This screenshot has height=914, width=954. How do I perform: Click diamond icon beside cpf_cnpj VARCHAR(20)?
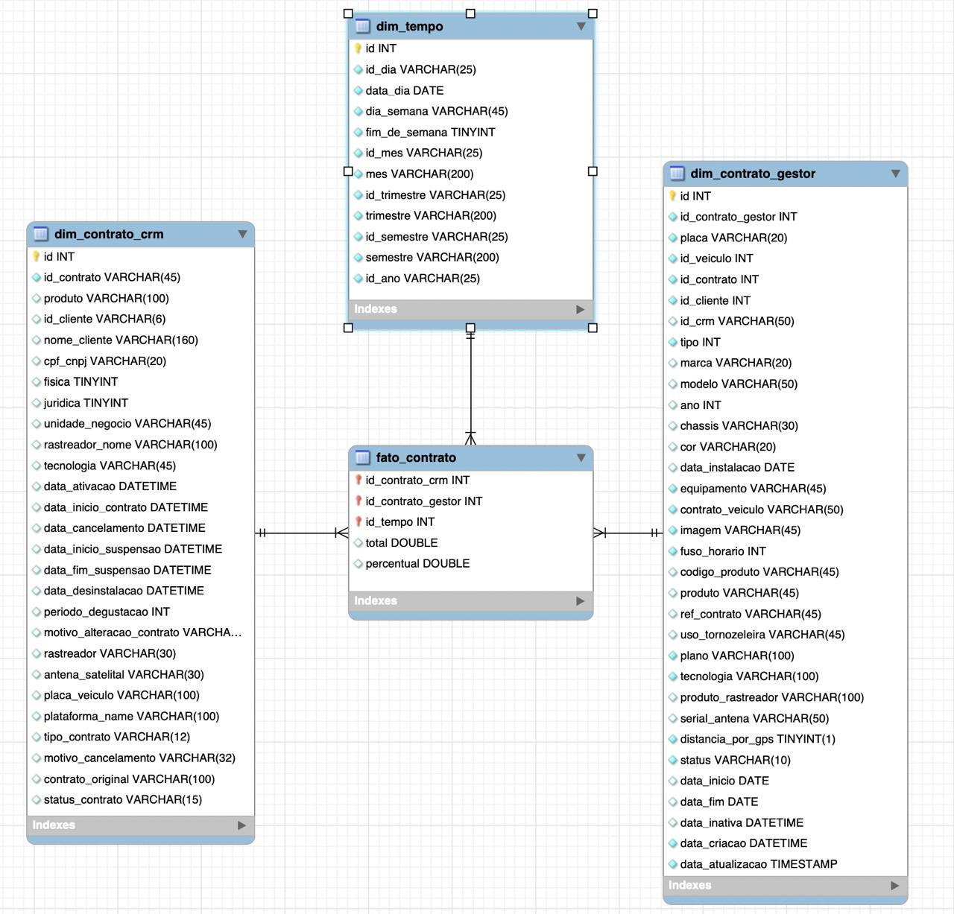37,361
